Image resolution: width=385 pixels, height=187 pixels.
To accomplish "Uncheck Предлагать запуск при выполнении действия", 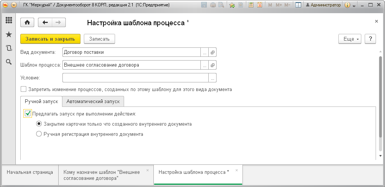I will [x=27, y=114].
